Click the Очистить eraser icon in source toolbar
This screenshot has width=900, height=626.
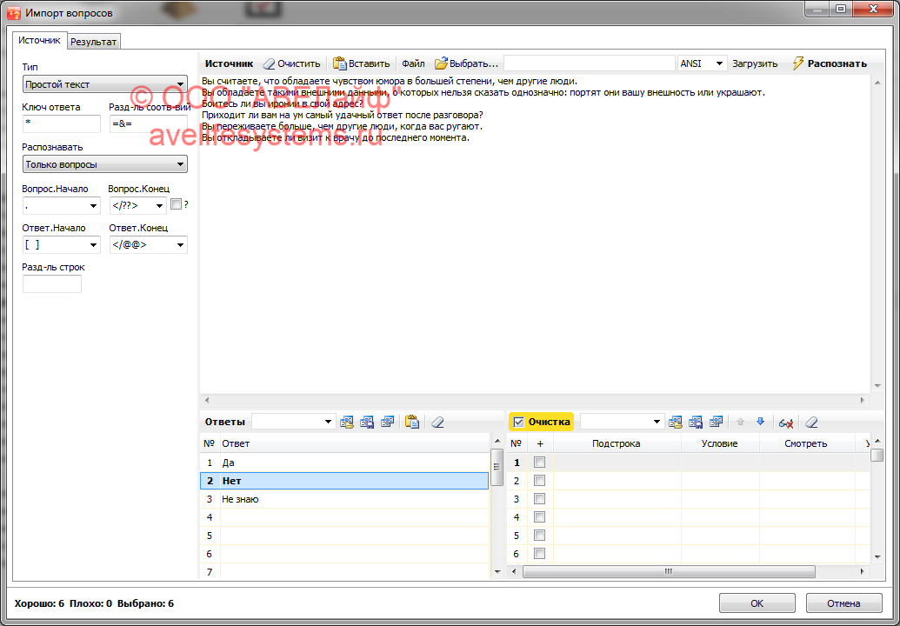(x=269, y=63)
